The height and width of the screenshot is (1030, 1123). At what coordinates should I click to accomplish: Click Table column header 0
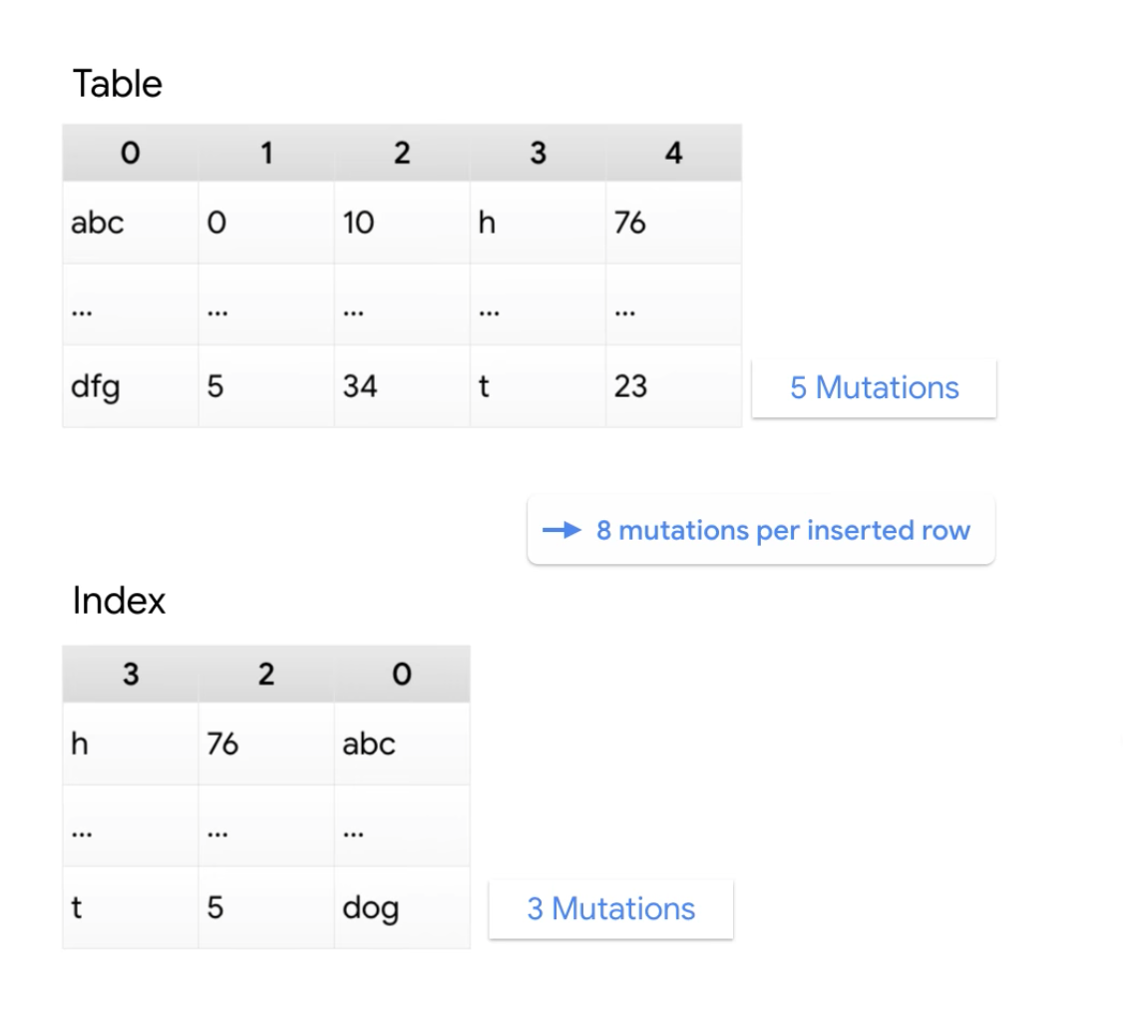point(130,153)
